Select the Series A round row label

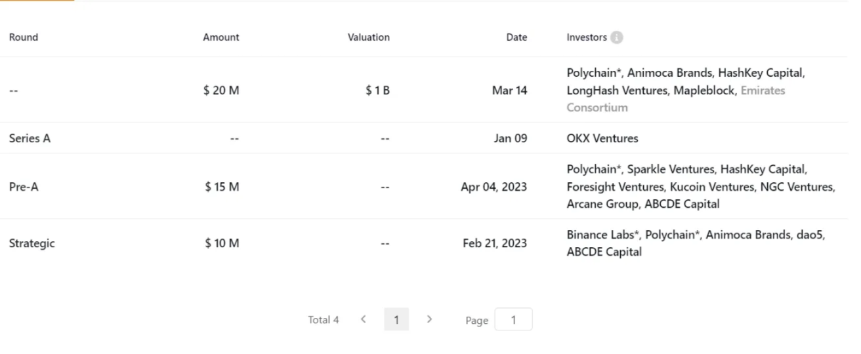coord(30,138)
